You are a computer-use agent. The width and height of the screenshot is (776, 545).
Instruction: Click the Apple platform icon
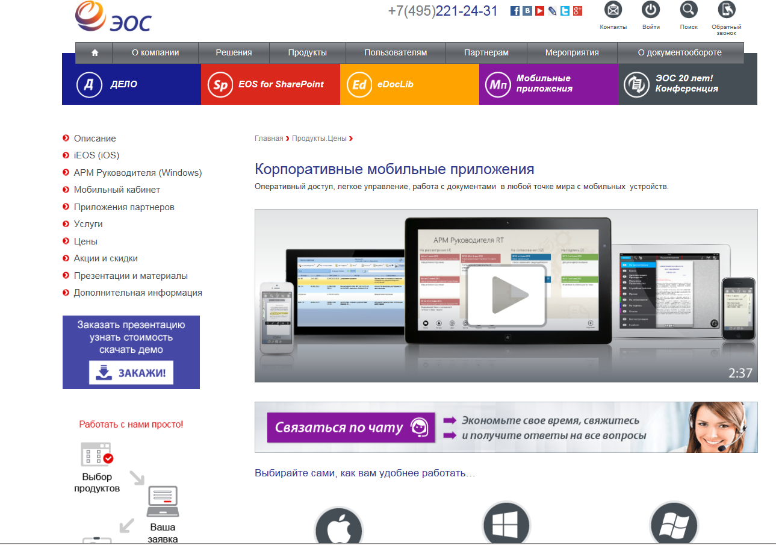[x=339, y=526]
